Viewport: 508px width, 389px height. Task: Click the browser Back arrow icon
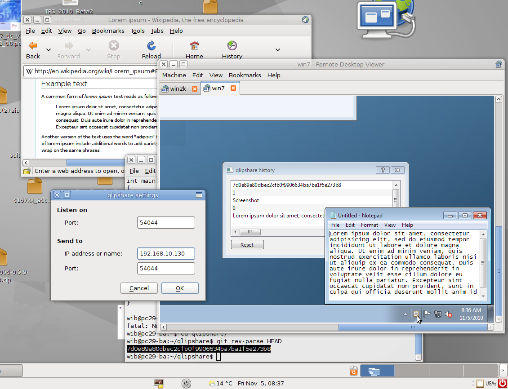(33, 46)
